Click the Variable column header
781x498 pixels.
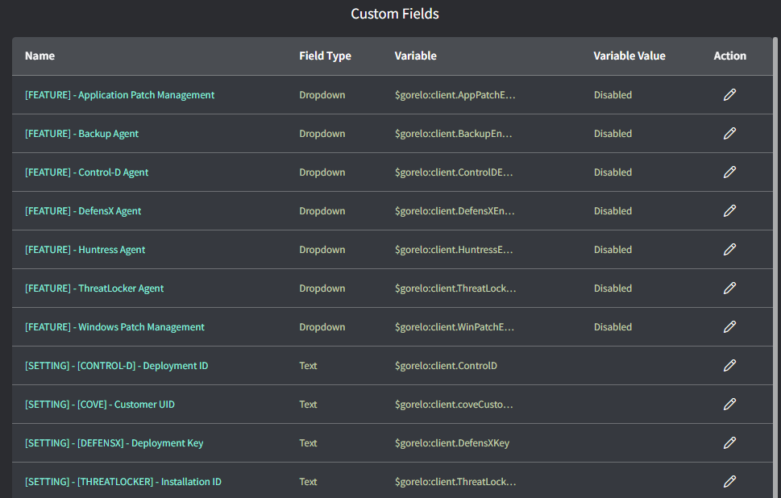tap(415, 56)
